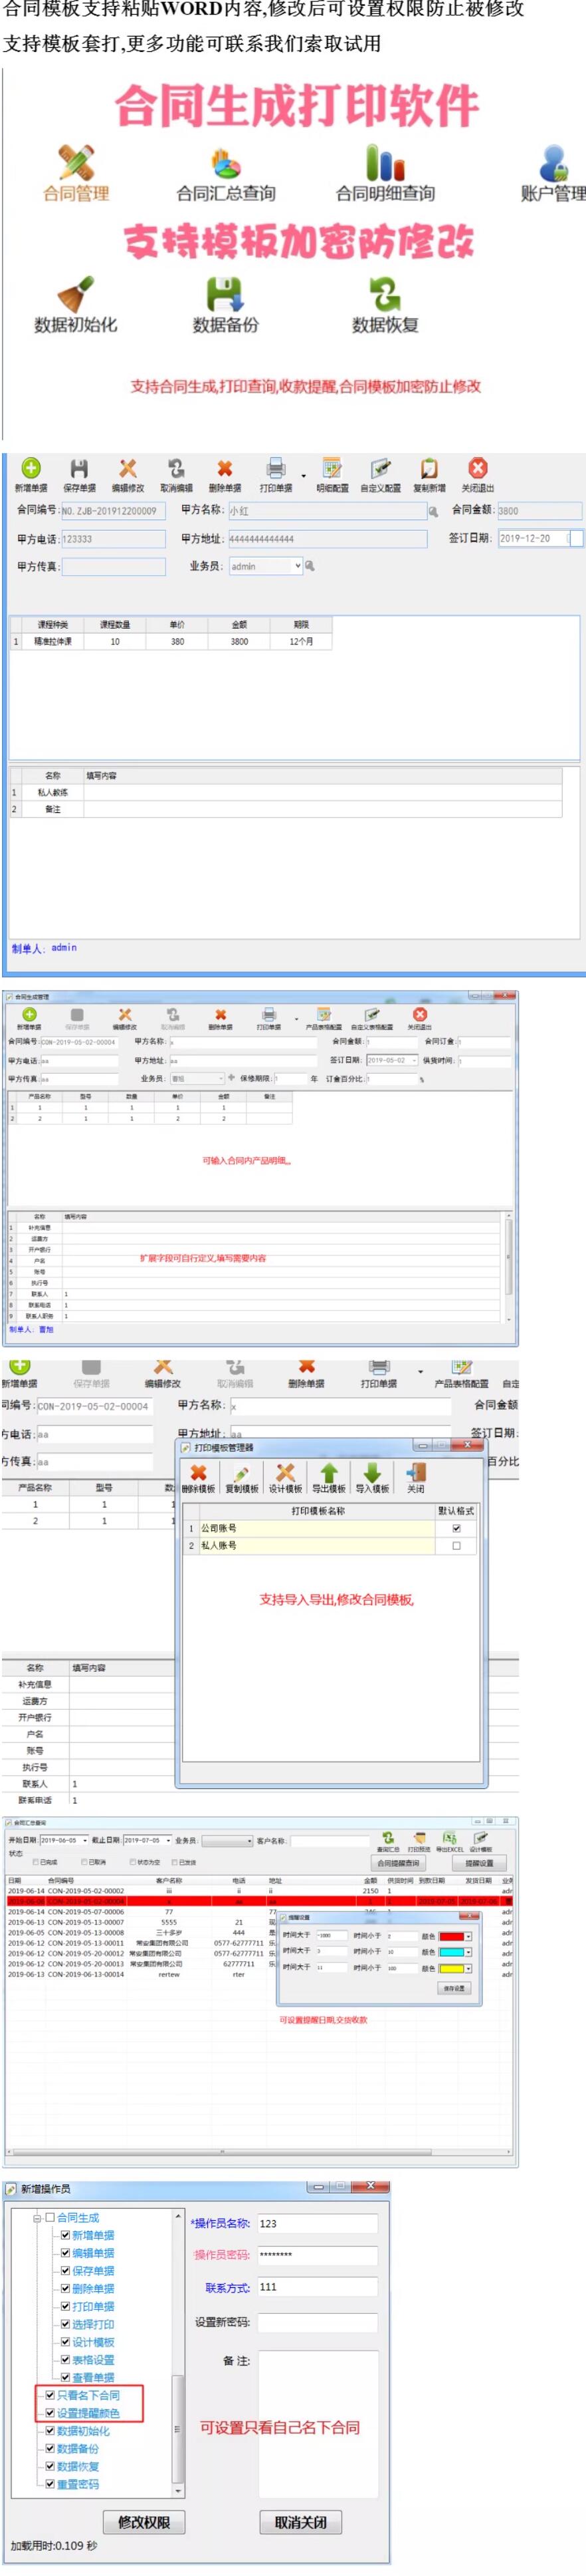Open the 合同明细查询 module icon
586x2576 pixels.
coord(385,174)
